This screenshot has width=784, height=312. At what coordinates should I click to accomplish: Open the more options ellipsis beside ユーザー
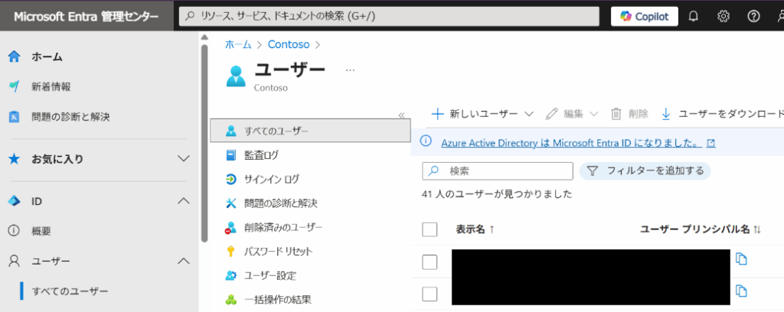350,70
